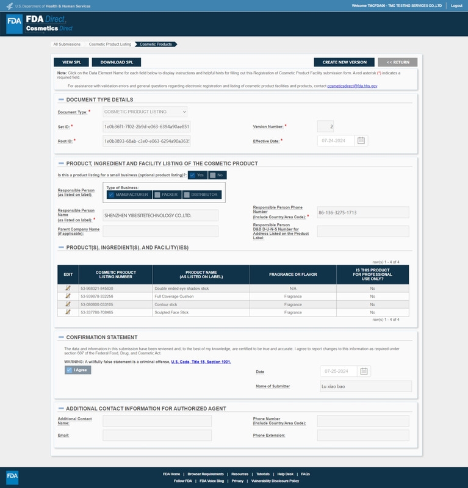Go to All Submissions breadcrumb
The image size is (468, 488).
67,45
